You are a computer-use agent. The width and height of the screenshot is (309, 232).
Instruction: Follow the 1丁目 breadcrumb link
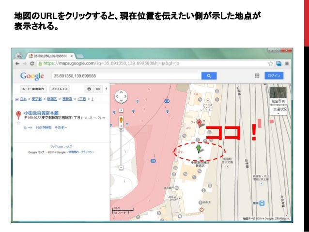tap(82, 99)
